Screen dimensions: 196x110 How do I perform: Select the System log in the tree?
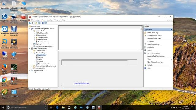(40, 62)
